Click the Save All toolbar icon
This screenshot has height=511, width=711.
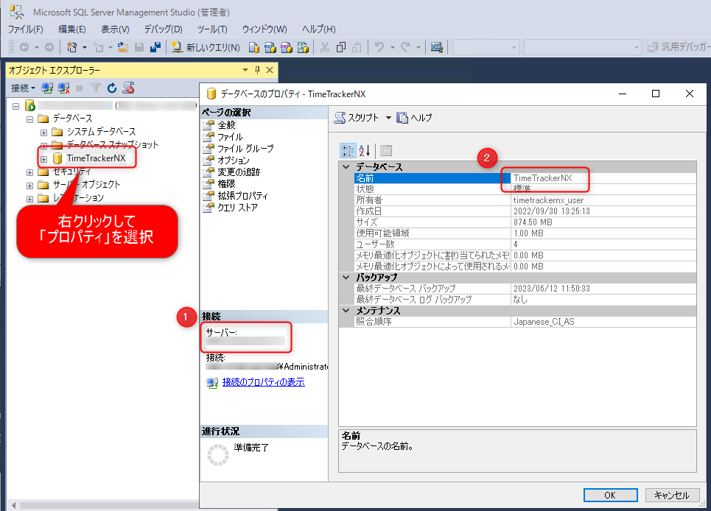coord(155,48)
